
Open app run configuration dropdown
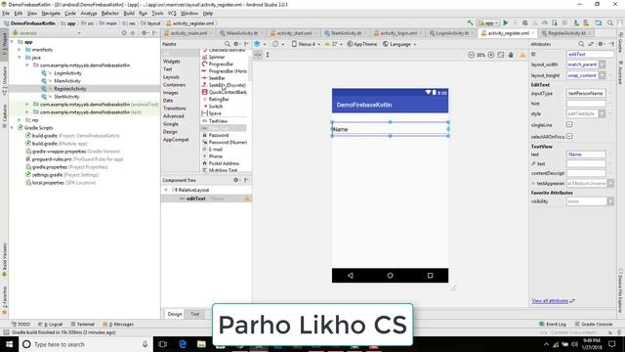click(x=488, y=23)
